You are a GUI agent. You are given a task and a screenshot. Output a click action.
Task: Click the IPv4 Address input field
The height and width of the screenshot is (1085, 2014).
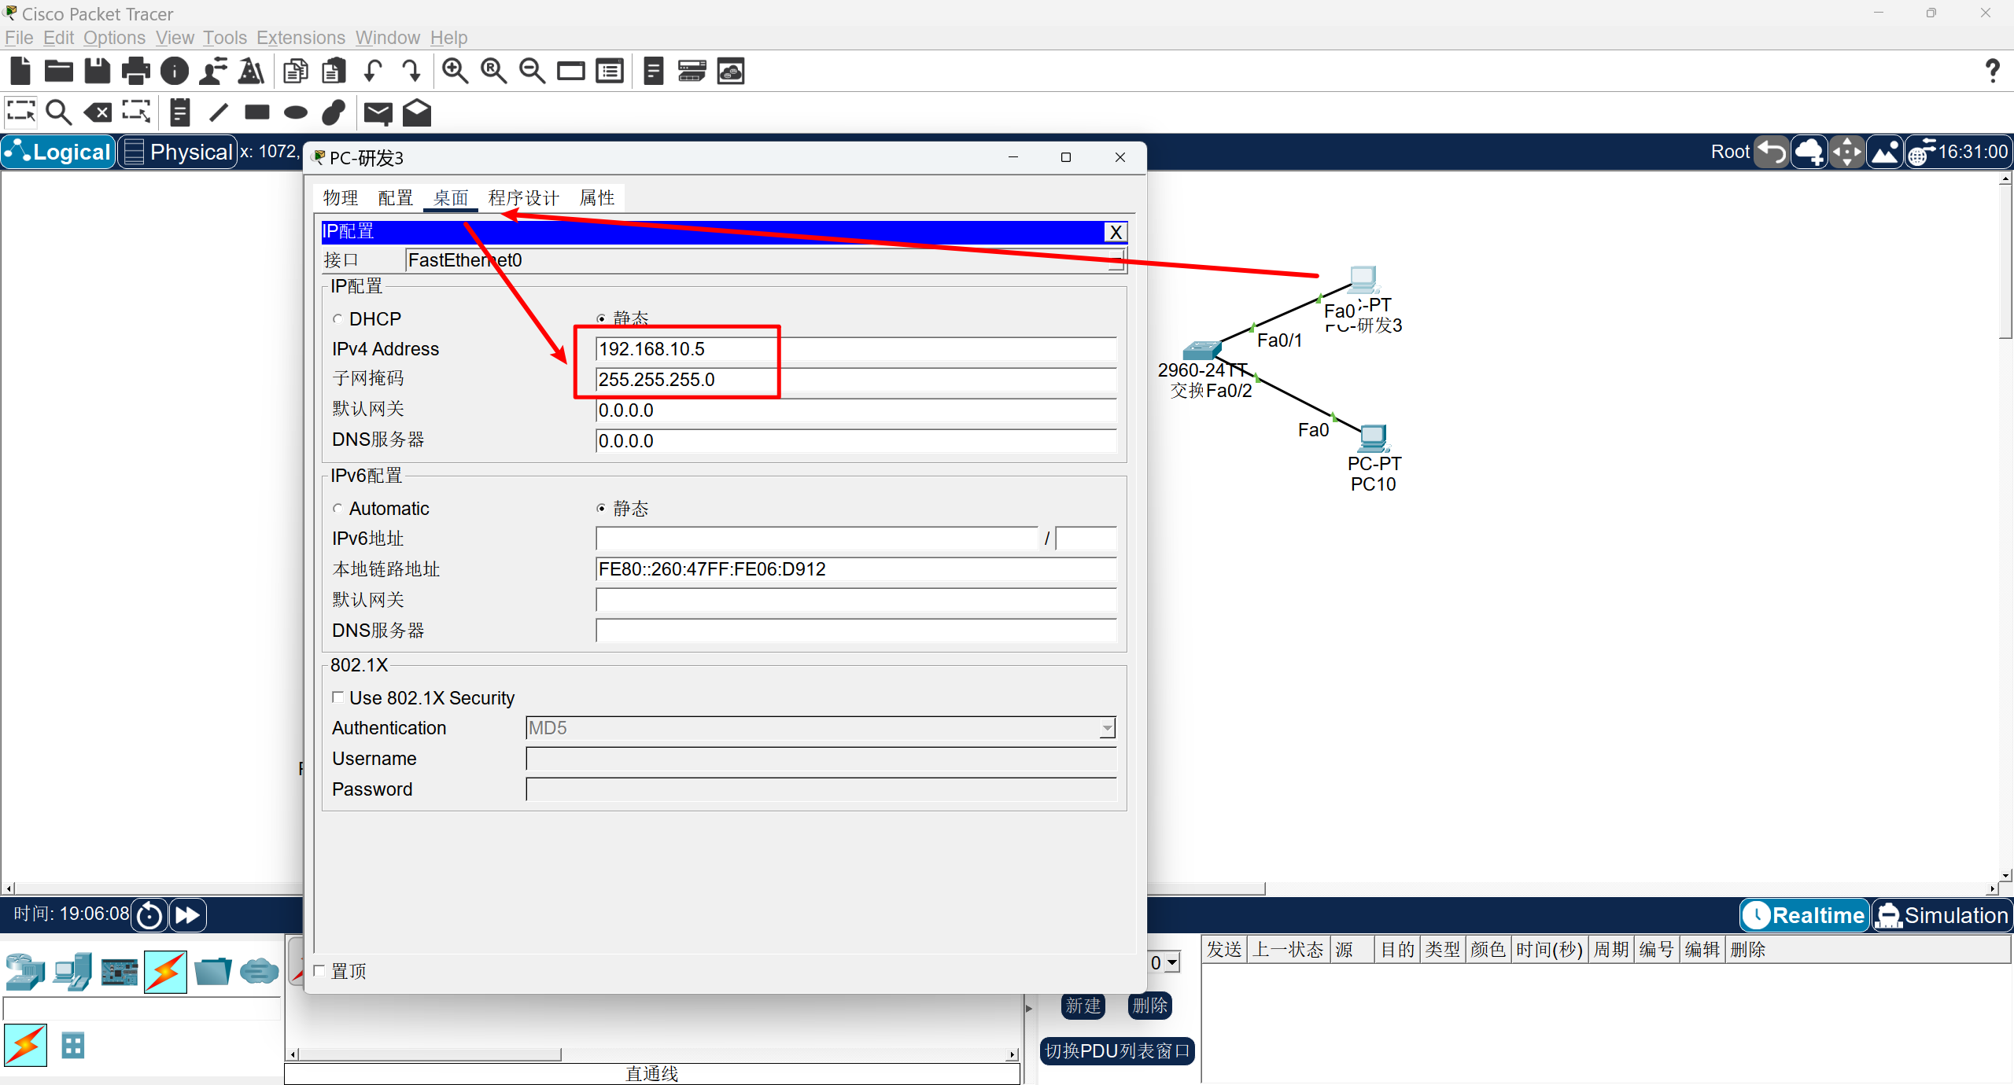tap(856, 349)
